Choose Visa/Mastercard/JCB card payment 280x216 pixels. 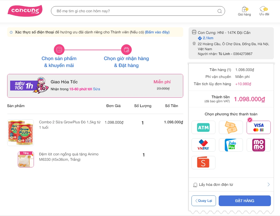point(258,127)
